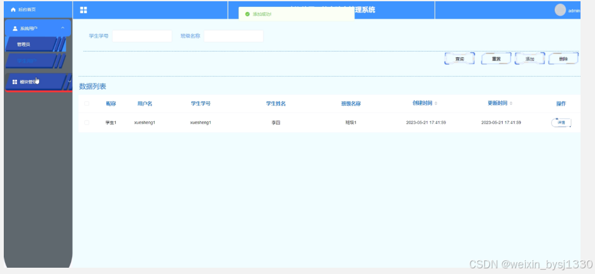Click the grid icon in the top header bar
595x274 pixels.
84,10
